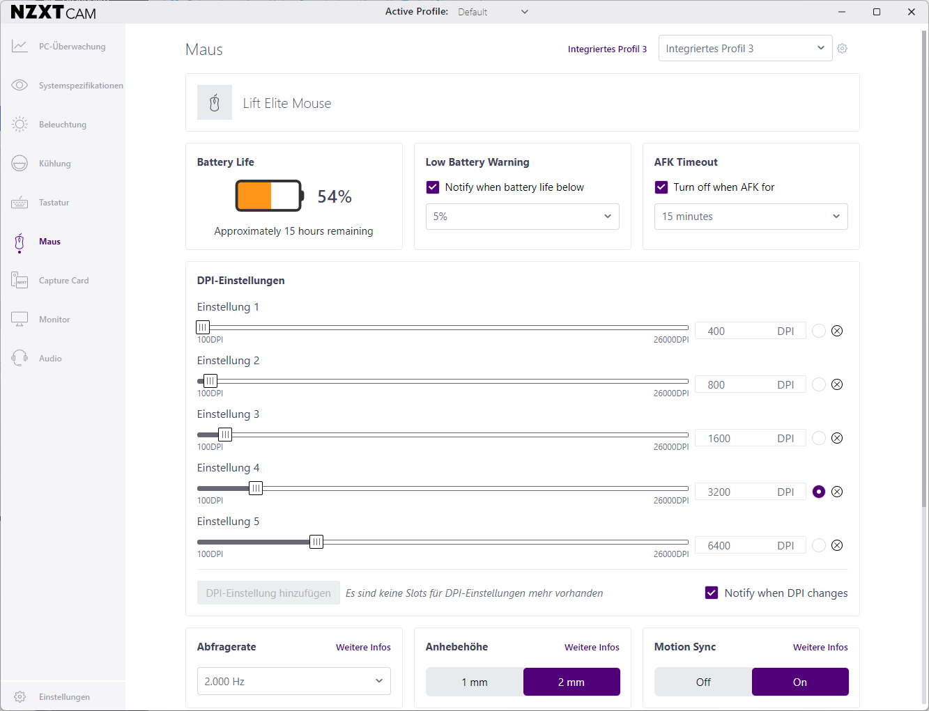Click the Audio headset icon
The image size is (929, 711).
coord(20,359)
